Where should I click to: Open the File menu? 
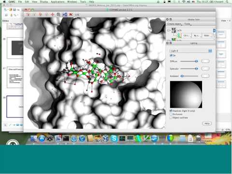tap(20, 2)
